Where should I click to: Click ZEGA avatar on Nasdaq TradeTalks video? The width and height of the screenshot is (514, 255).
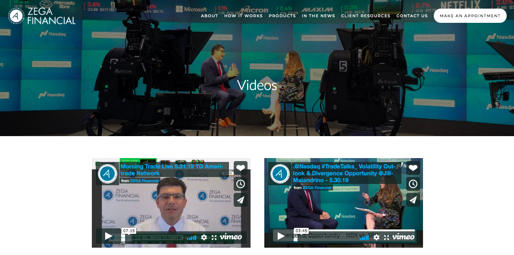pyautogui.click(x=279, y=174)
